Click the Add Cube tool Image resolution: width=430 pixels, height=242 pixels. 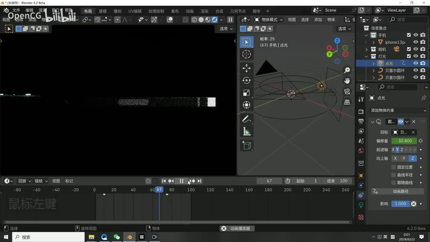tap(247, 145)
